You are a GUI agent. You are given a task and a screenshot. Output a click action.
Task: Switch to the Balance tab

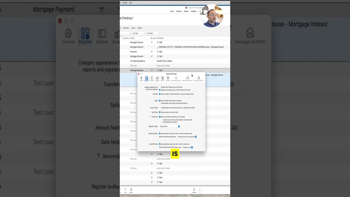140,28
